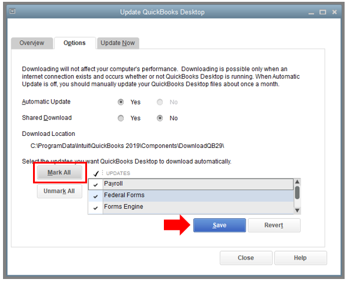Revert the update option changes

(274, 225)
